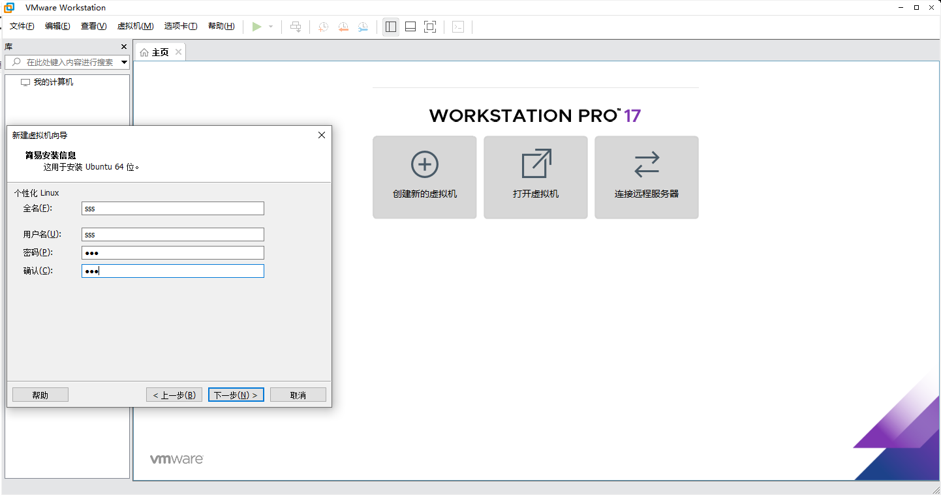The width and height of the screenshot is (941, 495).
Task: Open the 选项卡(T) menu
Action: click(x=181, y=26)
